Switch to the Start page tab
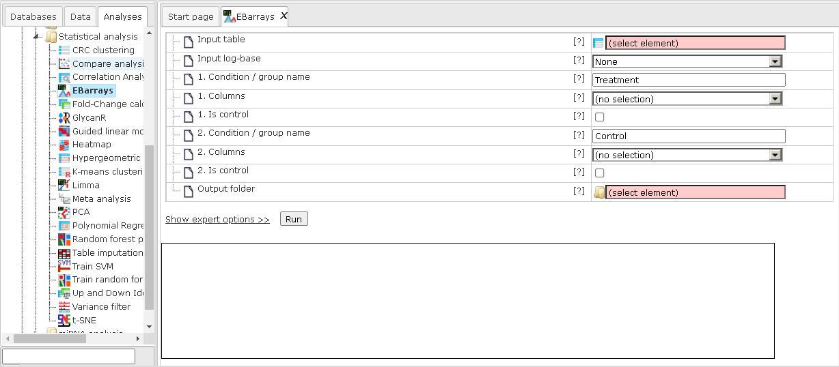The height and width of the screenshot is (367, 839). pos(191,16)
